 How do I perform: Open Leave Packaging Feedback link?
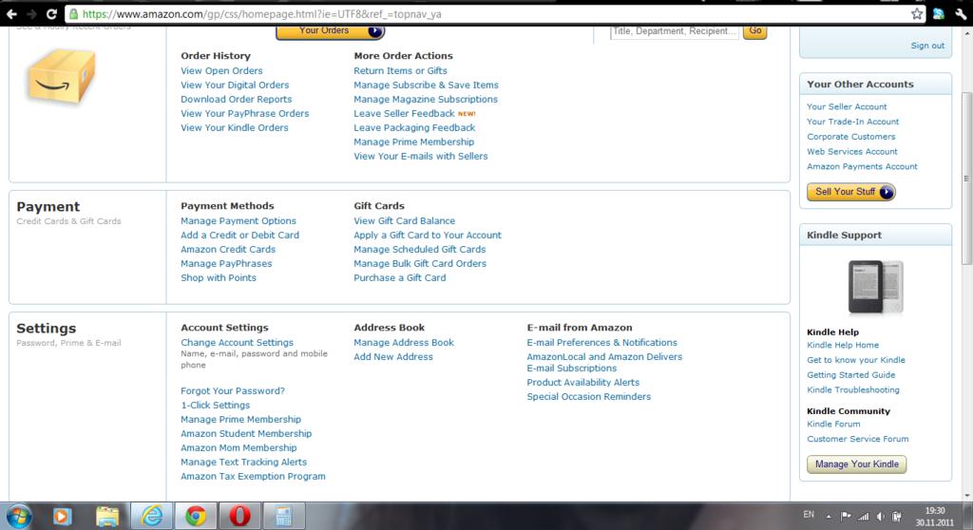[414, 128]
